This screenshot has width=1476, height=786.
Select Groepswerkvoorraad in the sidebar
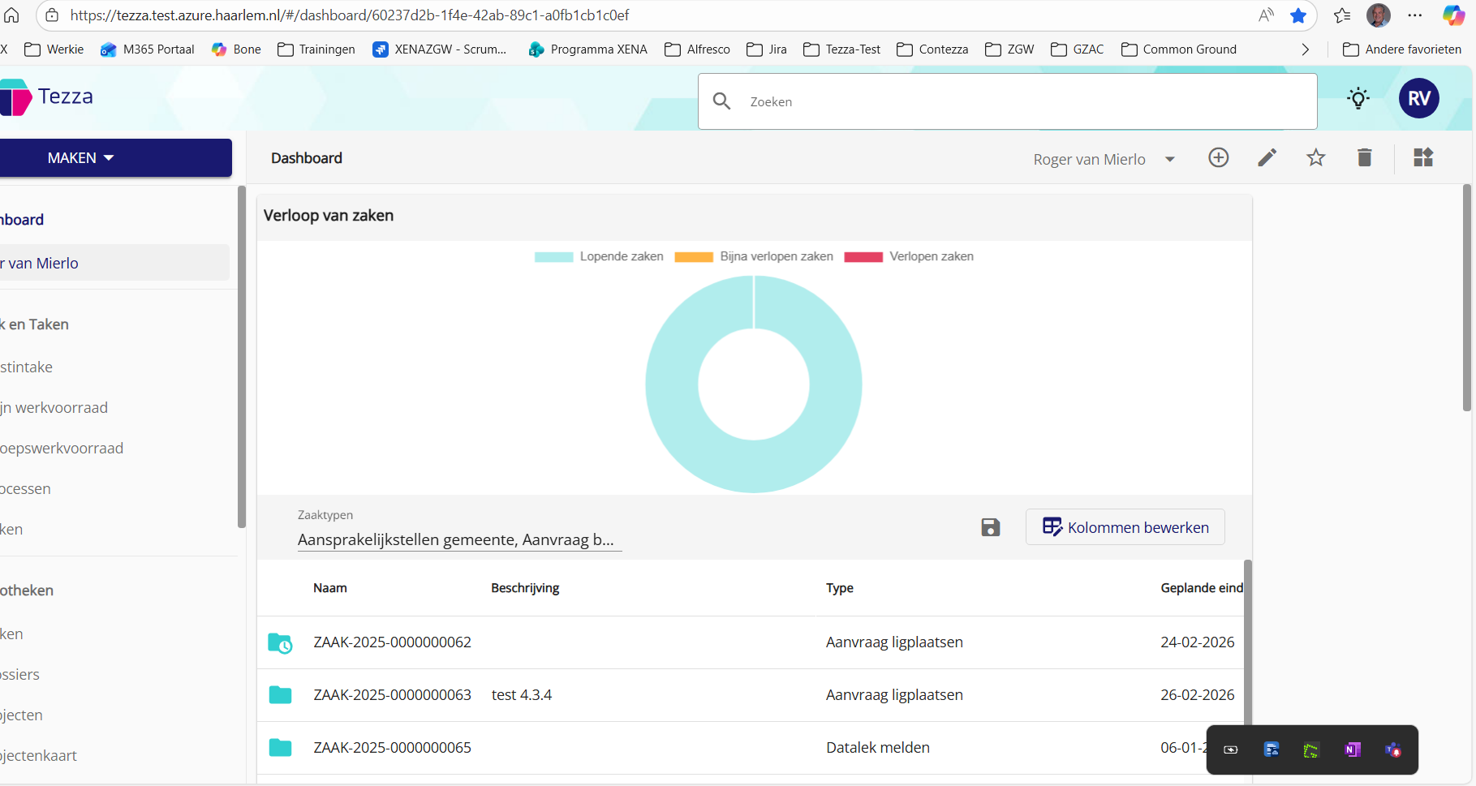(x=62, y=449)
